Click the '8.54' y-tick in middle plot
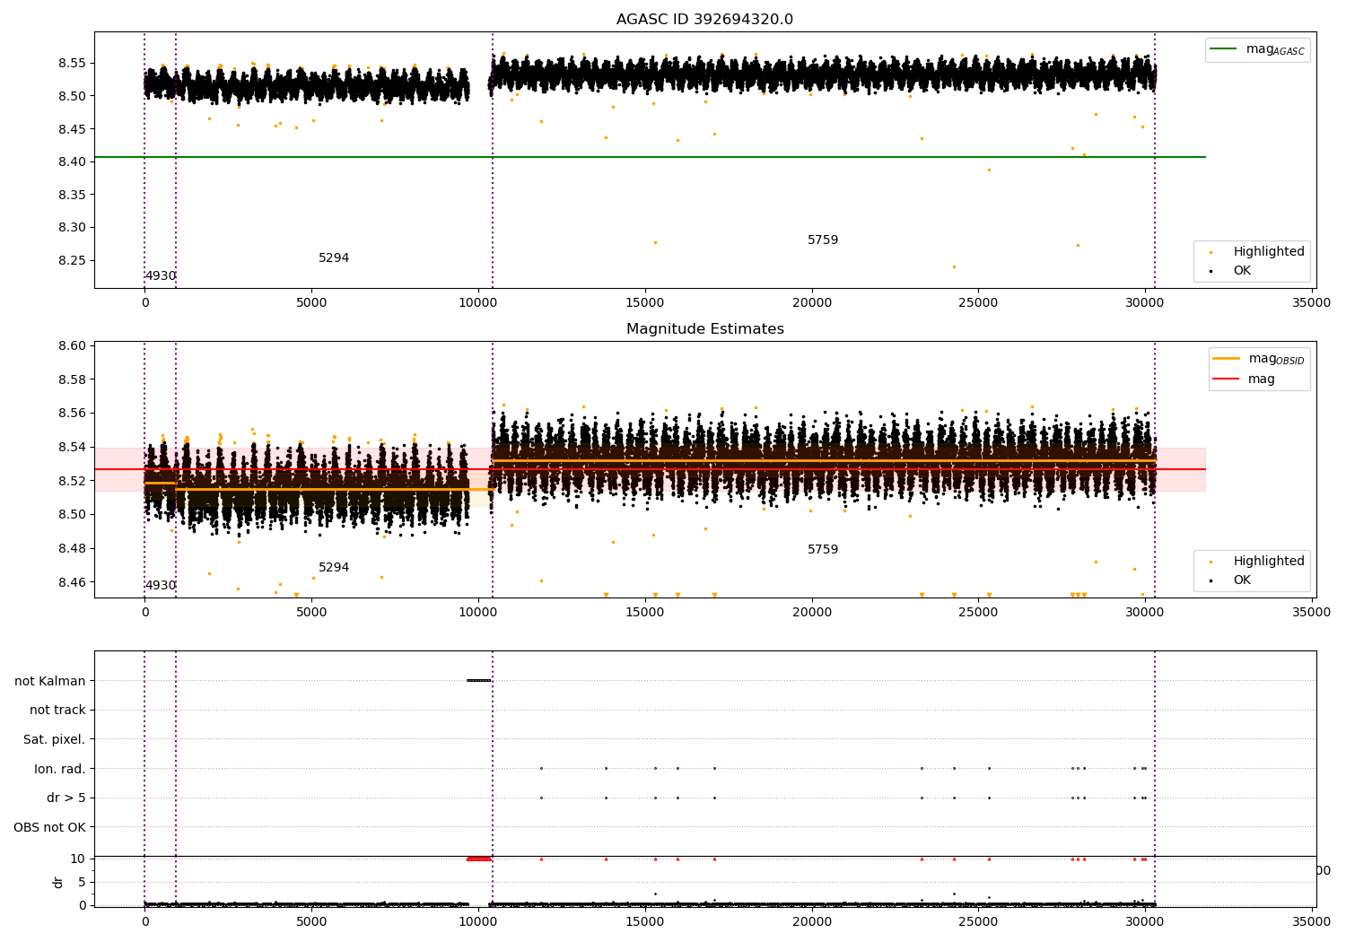The height and width of the screenshot is (942, 1346). point(72,447)
